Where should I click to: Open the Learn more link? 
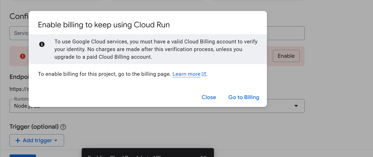(x=186, y=74)
